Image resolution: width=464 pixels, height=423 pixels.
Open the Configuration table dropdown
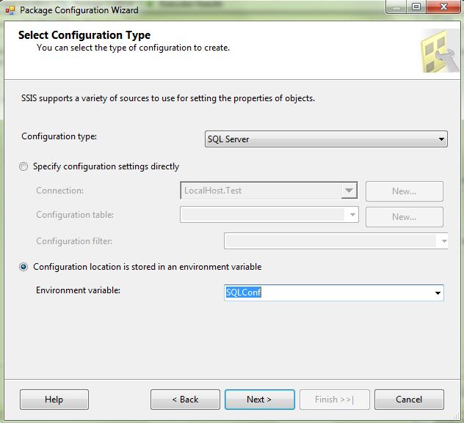(x=352, y=216)
